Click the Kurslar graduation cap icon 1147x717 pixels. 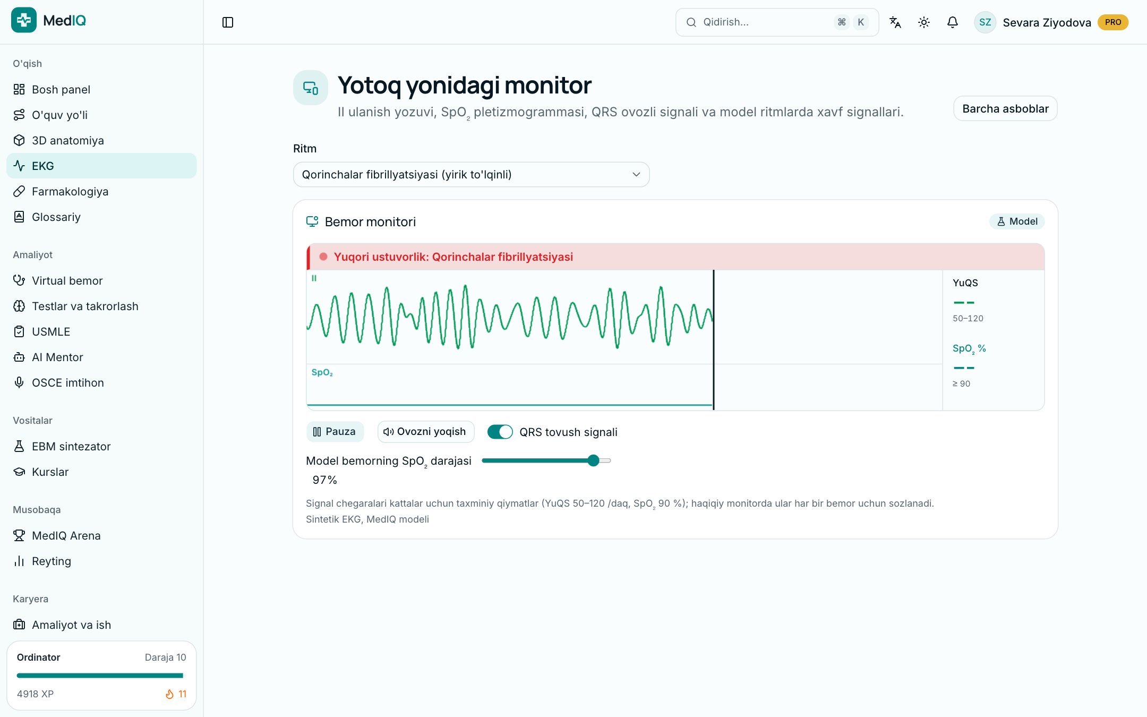coord(19,472)
